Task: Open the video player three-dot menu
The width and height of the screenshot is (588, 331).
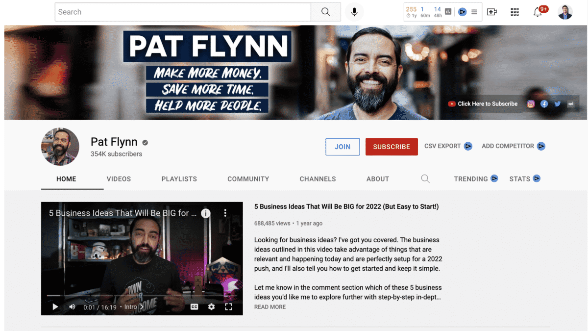Action: pos(225,213)
